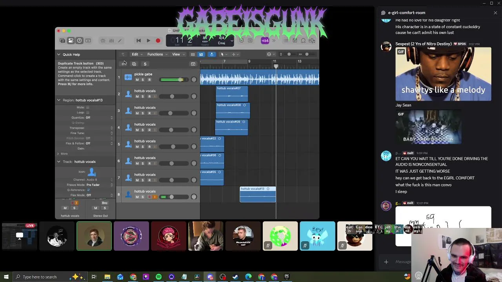Open the Global Tracks button in track header
Image resolution: width=502 pixels, height=282 pixels.
[193, 64]
